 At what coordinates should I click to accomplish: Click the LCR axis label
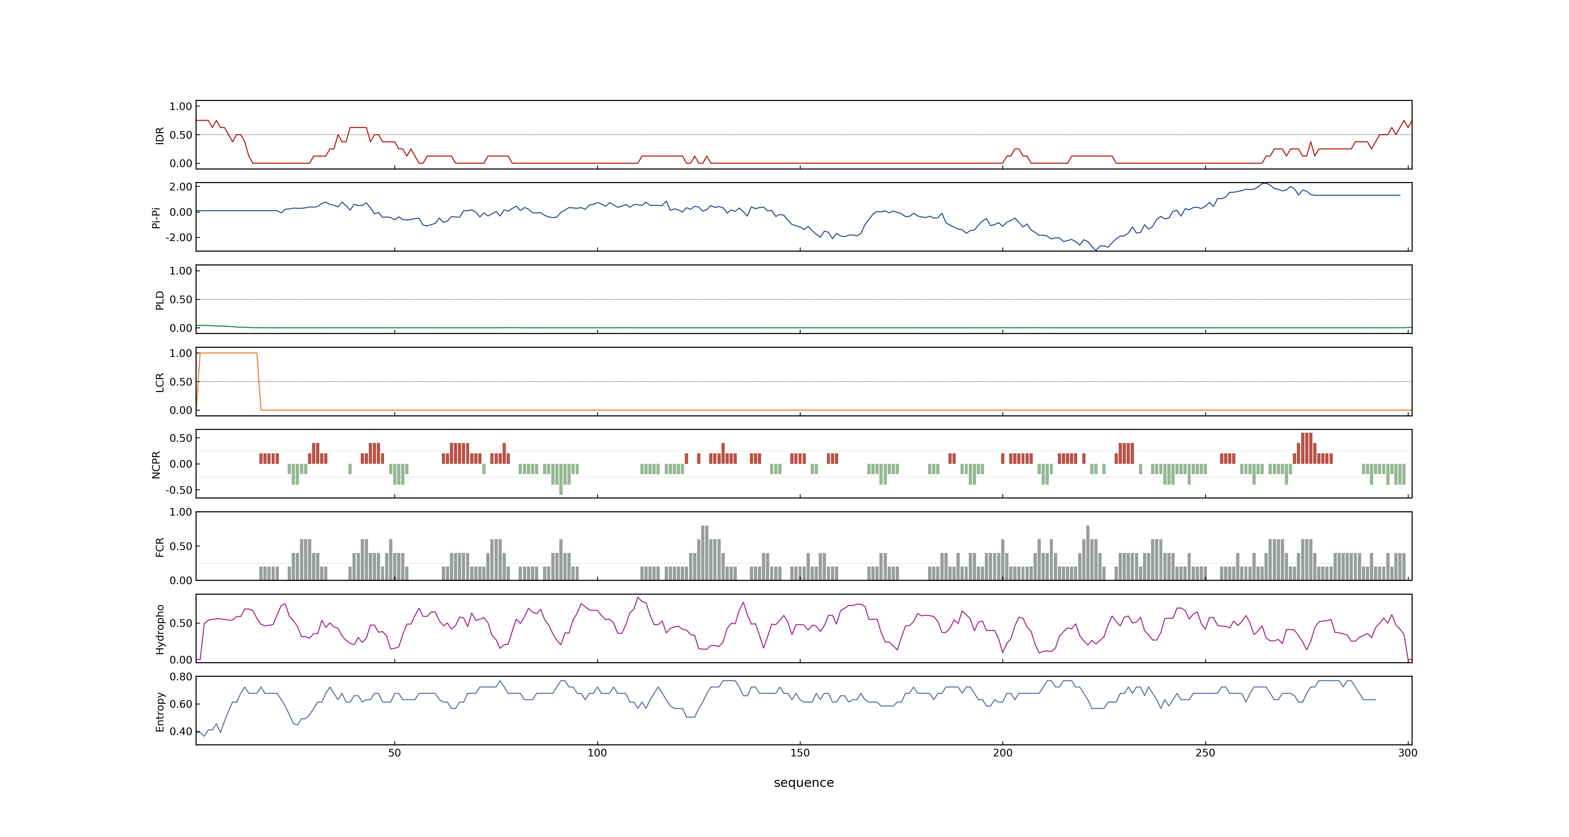(x=160, y=382)
